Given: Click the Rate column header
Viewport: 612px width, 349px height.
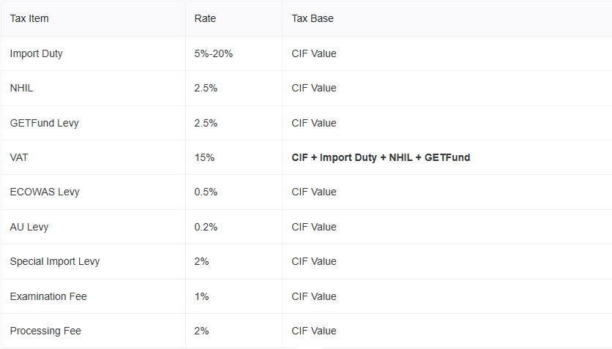Looking at the screenshot, I should click(x=205, y=18).
